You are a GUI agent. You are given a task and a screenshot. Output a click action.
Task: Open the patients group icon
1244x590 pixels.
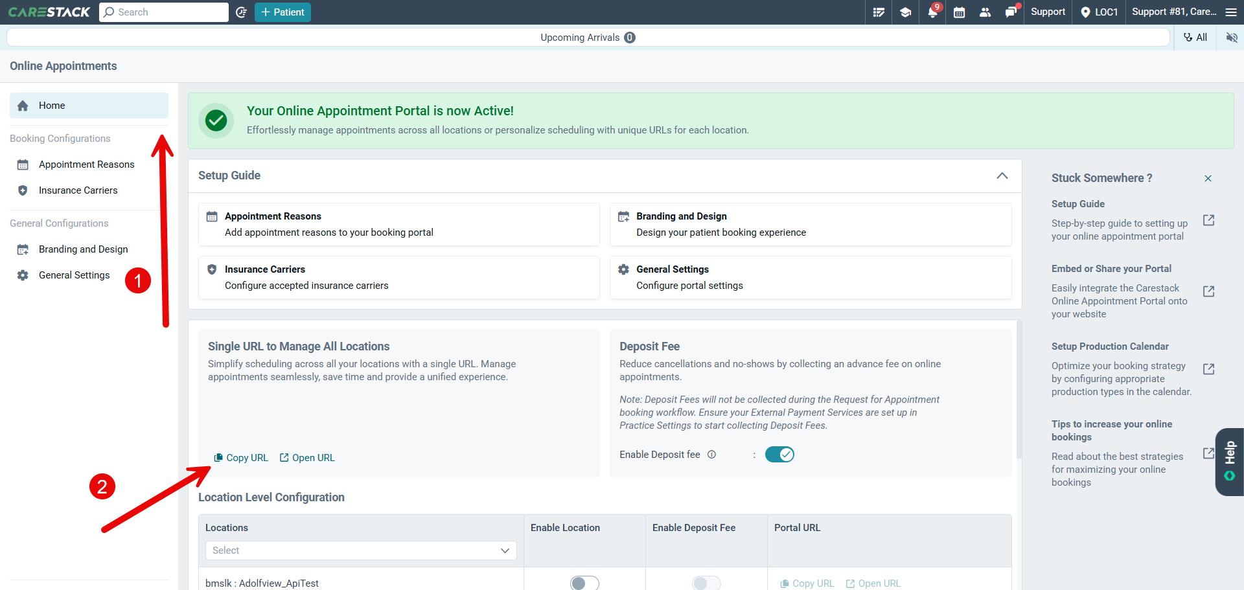coord(985,12)
